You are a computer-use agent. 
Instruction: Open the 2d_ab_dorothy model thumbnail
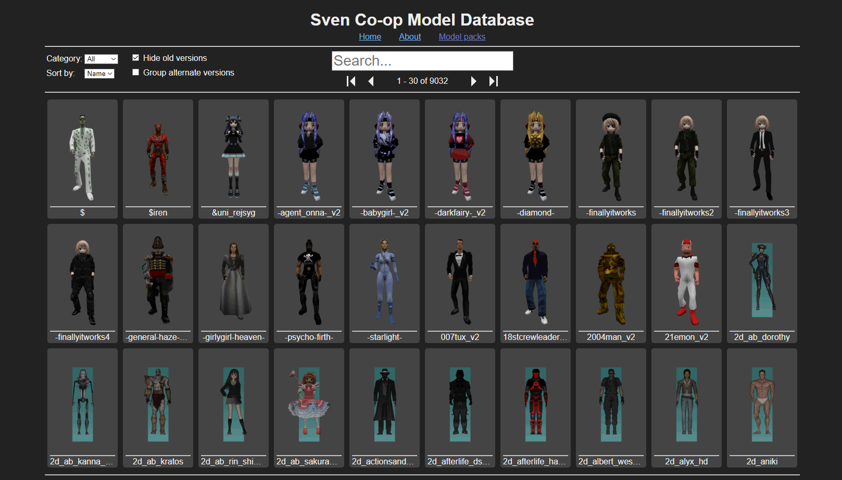pos(762,284)
